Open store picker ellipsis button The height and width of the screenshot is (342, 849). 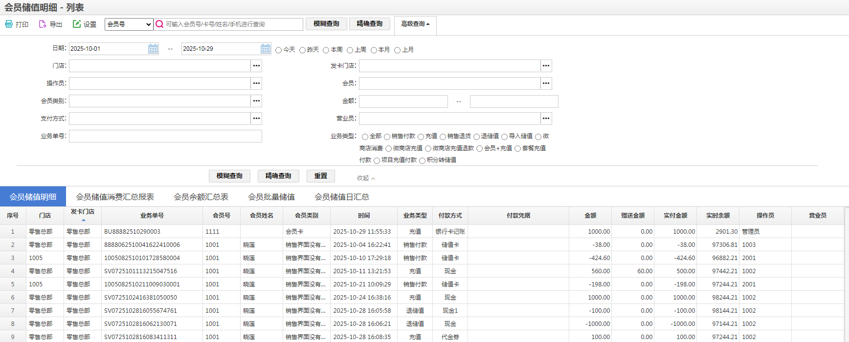pos(256,66)
